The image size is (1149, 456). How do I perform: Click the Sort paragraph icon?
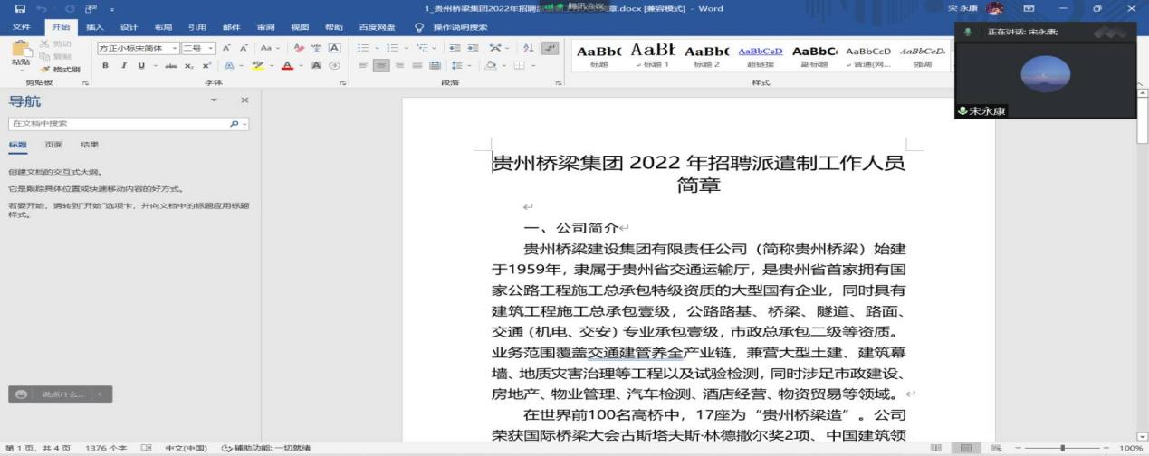click(x=529, y=48)
